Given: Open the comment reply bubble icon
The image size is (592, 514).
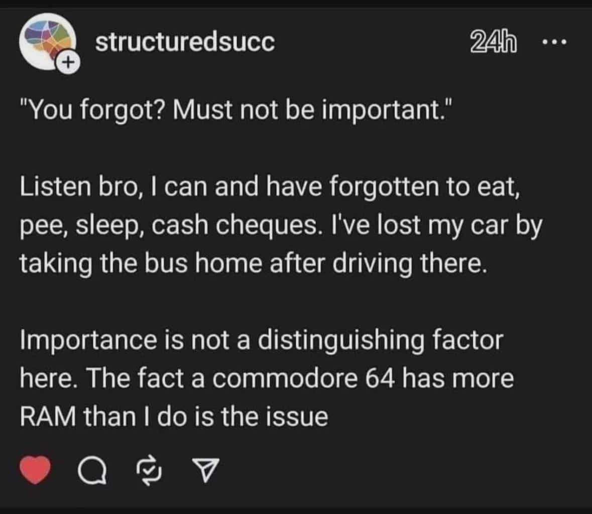Looking at the screenshot, I should point(94,471).
